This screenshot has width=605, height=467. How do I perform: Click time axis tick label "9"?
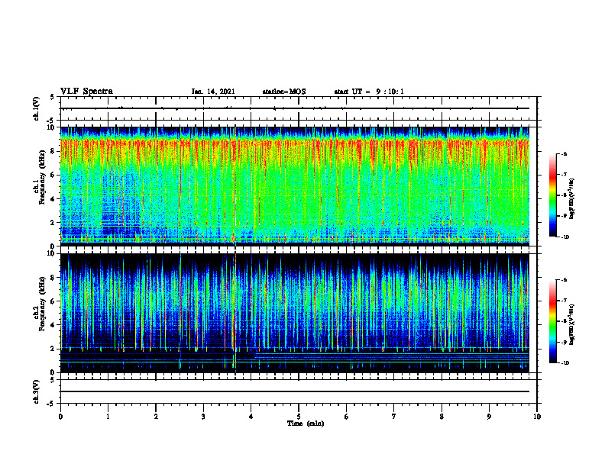coord(489,417)
